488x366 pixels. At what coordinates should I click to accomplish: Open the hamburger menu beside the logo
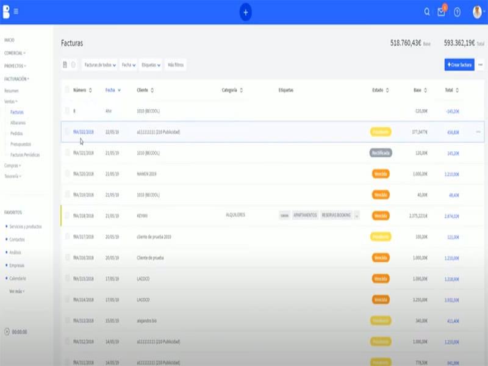[x=16, y=12]
